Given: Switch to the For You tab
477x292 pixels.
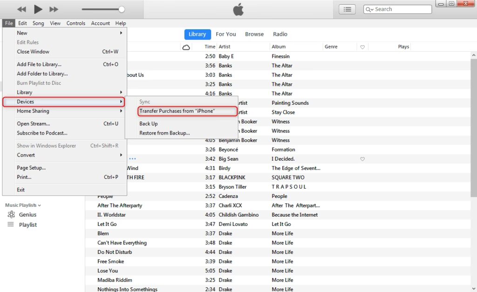Looking at the screenshot, I should [x=225, y=34].
